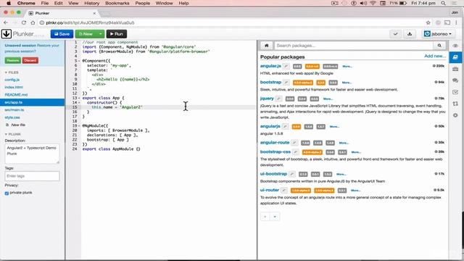Open the angular-route package link
Screen dimensions: 464x261
275,143
